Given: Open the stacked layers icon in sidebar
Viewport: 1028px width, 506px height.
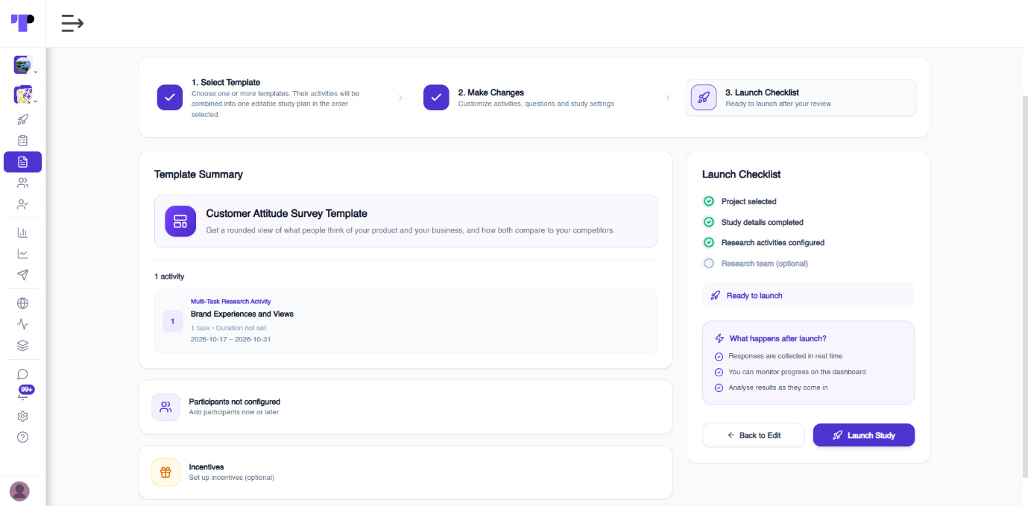Looking at the screenshot, I should click(22, 345).
